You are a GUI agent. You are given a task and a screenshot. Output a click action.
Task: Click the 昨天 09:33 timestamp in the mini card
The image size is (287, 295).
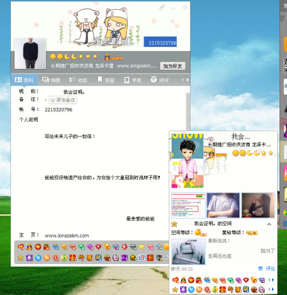pyautogui.click(x=182, y=269)
